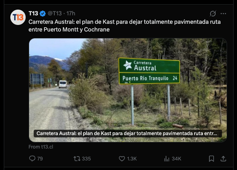Open the @T13 handle link

click(55, 13)
